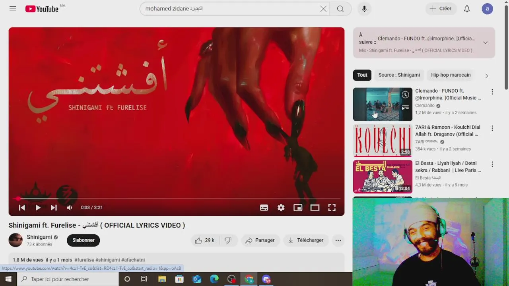
Task: Seek on the video progress bar
Action: pyautogui.click(x=177, y=198)
